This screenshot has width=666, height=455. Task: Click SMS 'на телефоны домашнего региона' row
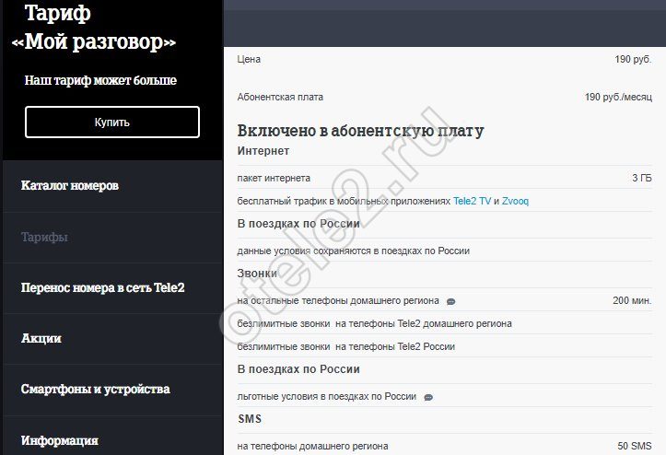pyautogui.click(x=444, y=446)
